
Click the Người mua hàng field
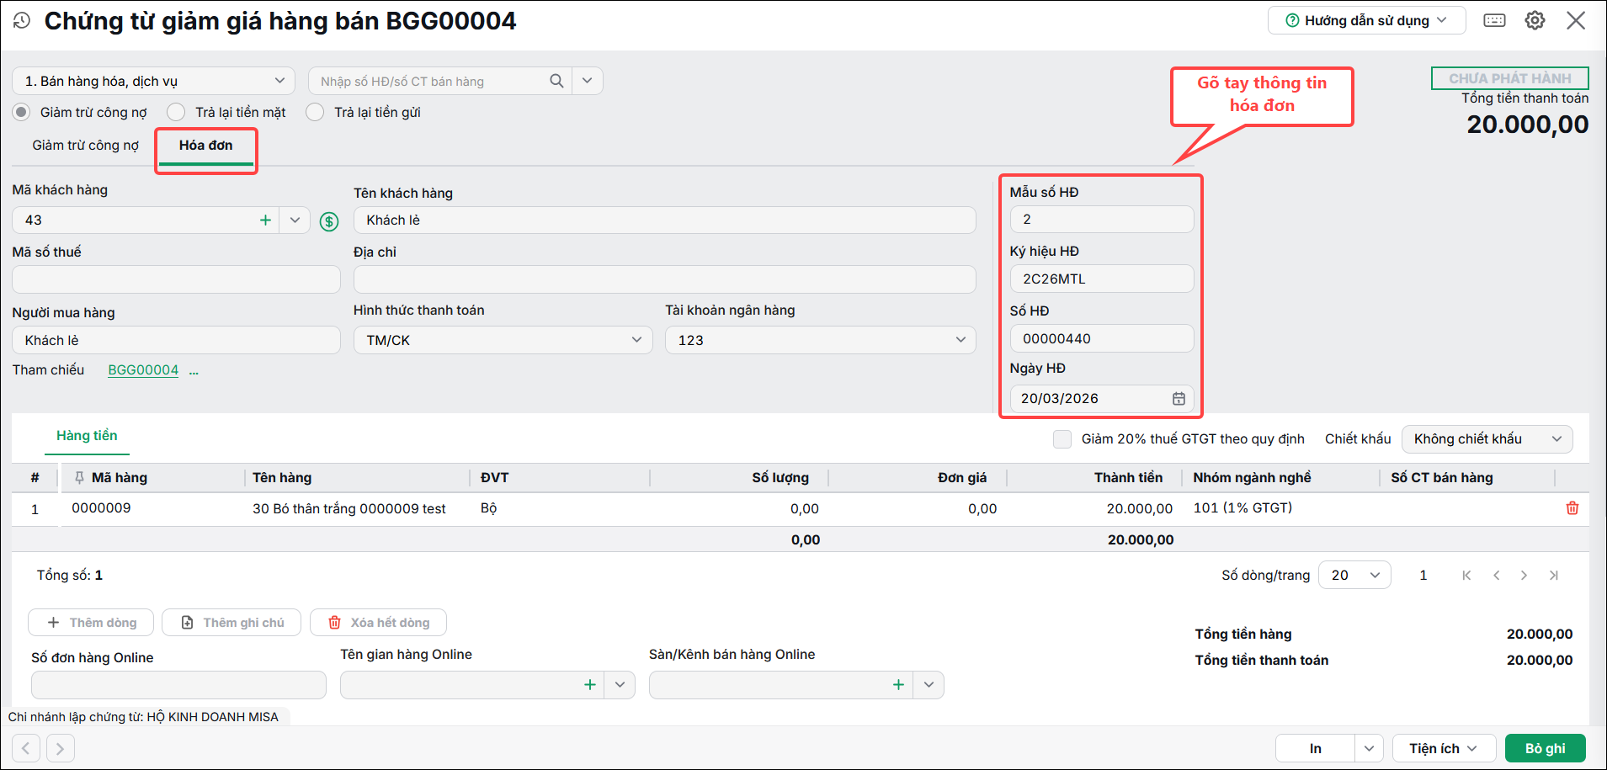point(176,340)
